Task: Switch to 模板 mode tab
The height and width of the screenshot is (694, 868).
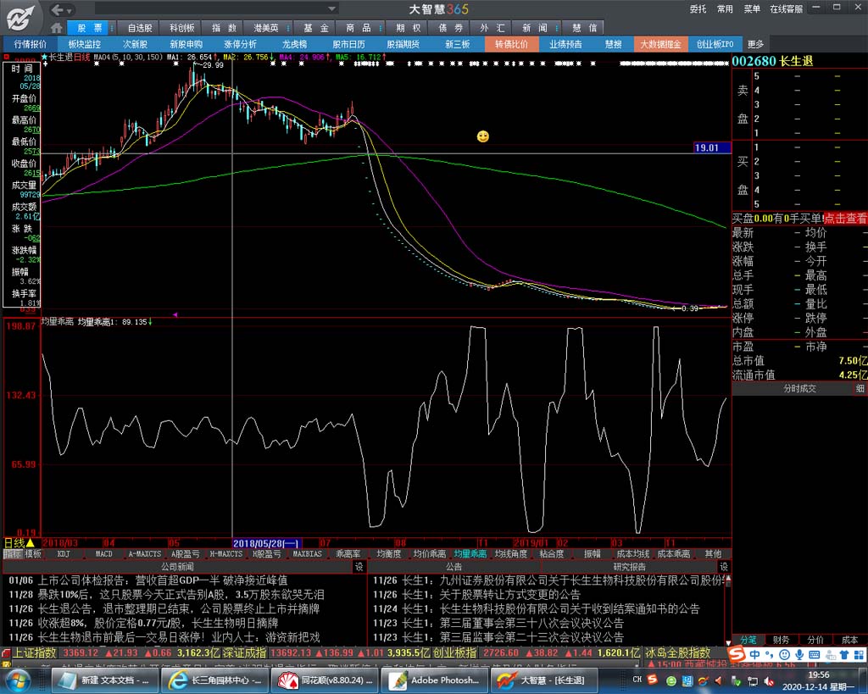Action: [x=33, y=553]
